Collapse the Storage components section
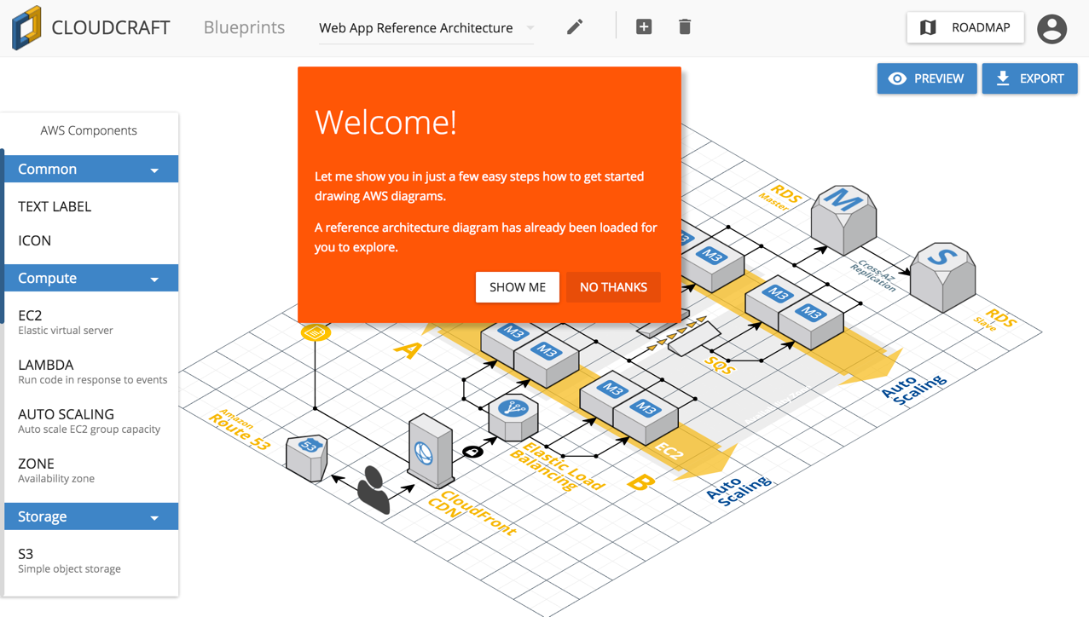Screen dimensions: 1089x617 pos(155,516)
